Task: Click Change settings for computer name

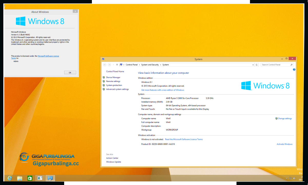Action: click(285, 118)
